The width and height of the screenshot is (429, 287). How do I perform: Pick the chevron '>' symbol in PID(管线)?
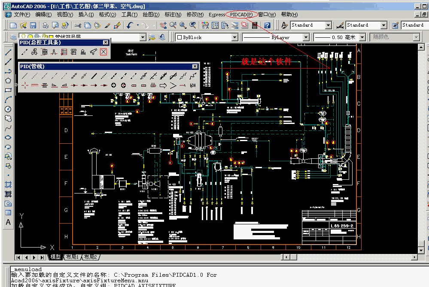pyautogui.click(x=173, y=85)
